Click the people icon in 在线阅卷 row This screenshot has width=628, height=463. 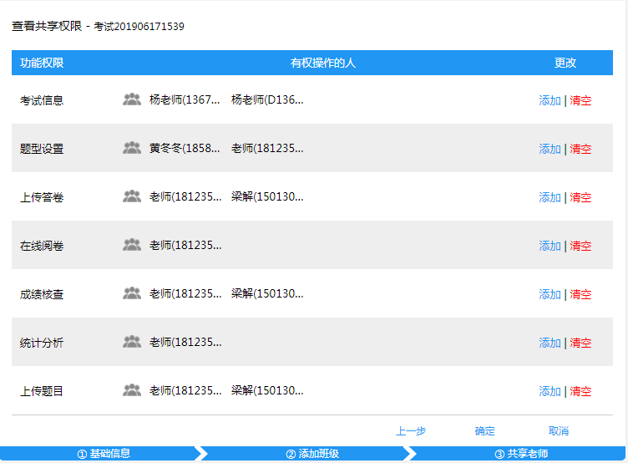pos(132,245)
